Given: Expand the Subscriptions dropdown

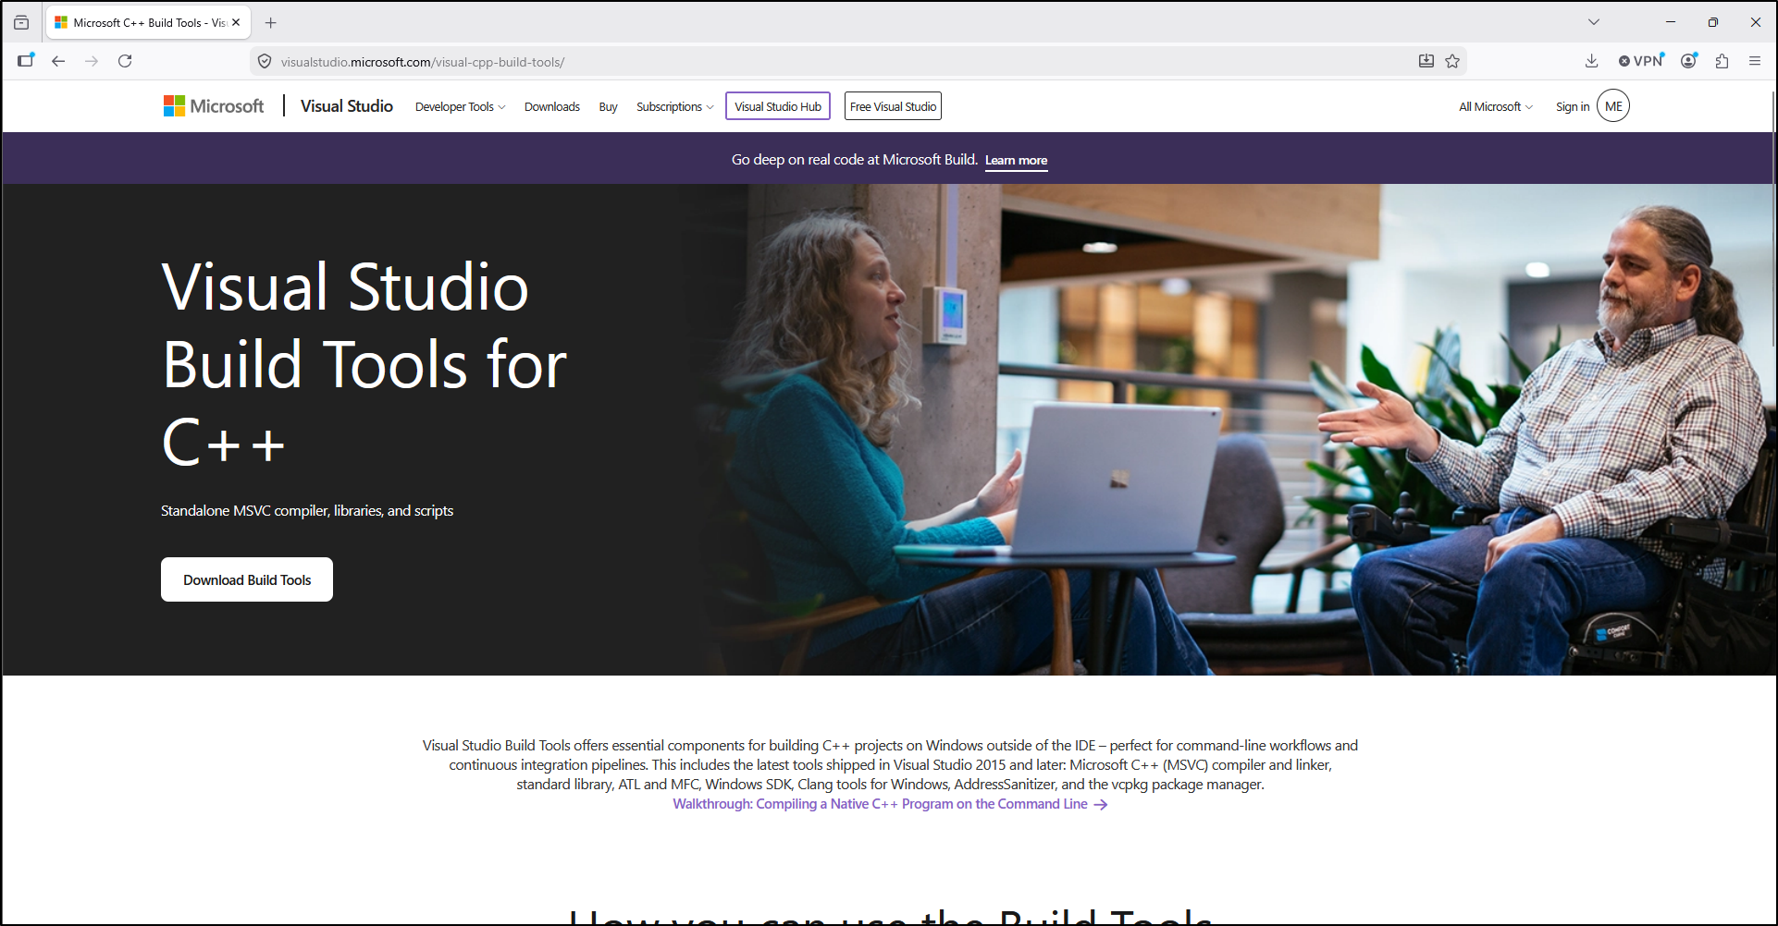Looking at the screenshot, I should (x=675, y=107).
